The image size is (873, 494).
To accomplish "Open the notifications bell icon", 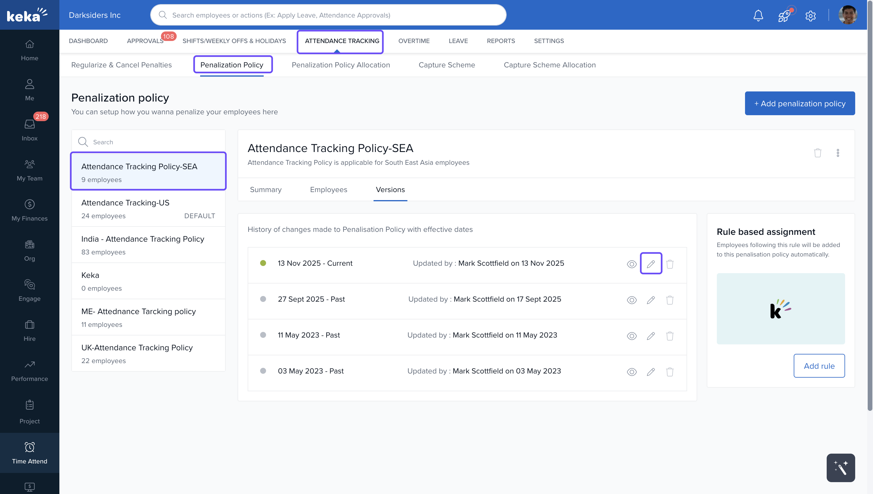I will point(758,15).
